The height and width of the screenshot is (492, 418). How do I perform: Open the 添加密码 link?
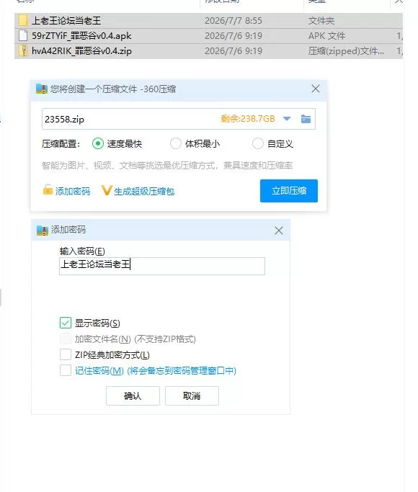pyautogui.click(x=73, y=191)
